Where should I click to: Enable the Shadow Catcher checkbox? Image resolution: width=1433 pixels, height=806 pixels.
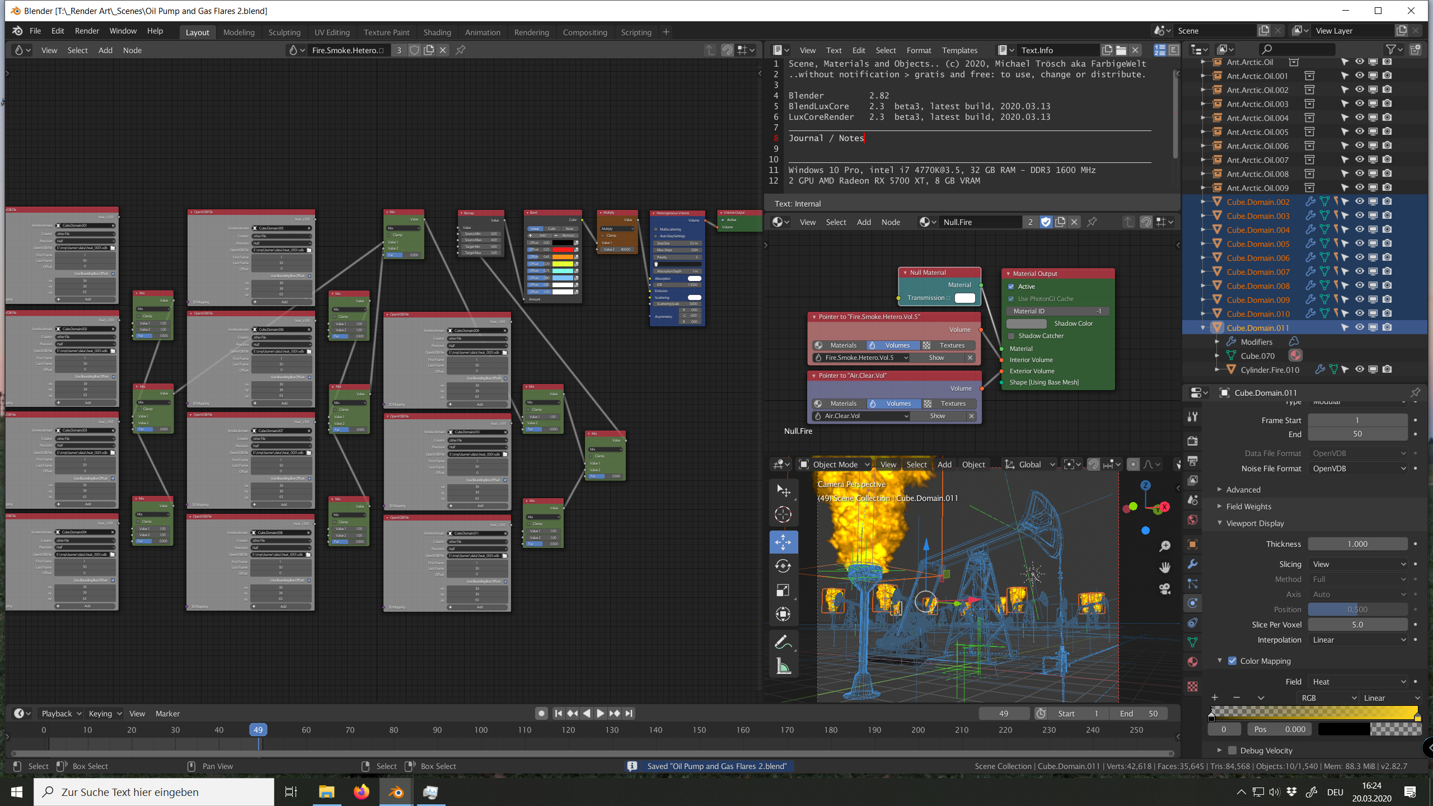[1011, 336]
